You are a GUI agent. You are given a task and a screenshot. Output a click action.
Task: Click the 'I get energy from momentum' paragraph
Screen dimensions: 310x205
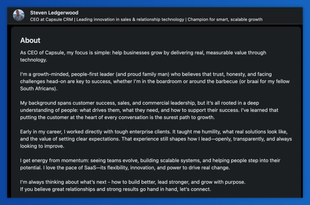[x=150, y=164]
